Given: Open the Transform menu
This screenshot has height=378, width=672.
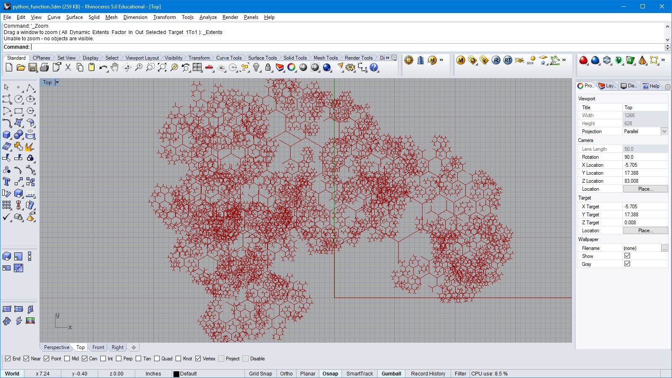Looking at the screenshot, I should coord(164,17).
